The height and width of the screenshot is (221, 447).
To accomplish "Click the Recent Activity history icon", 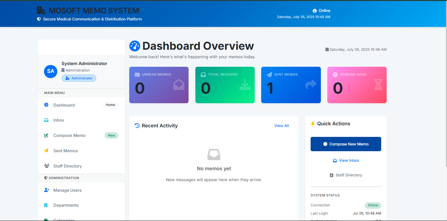I will [x=136, y=125].
